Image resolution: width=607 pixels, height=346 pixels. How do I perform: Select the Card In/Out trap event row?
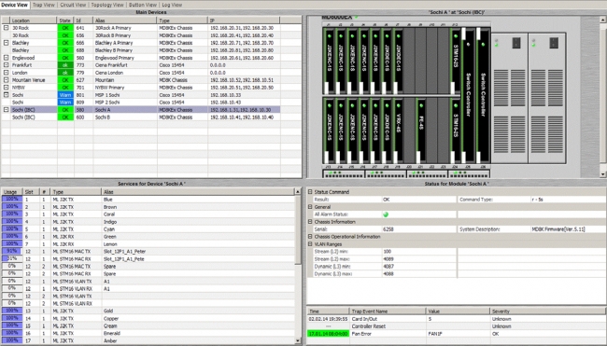pos(456,319)
